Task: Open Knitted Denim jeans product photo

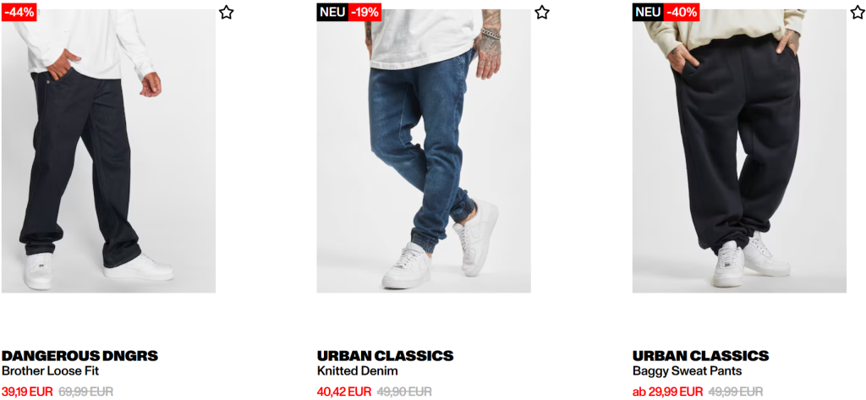Action: click(424, 151)
